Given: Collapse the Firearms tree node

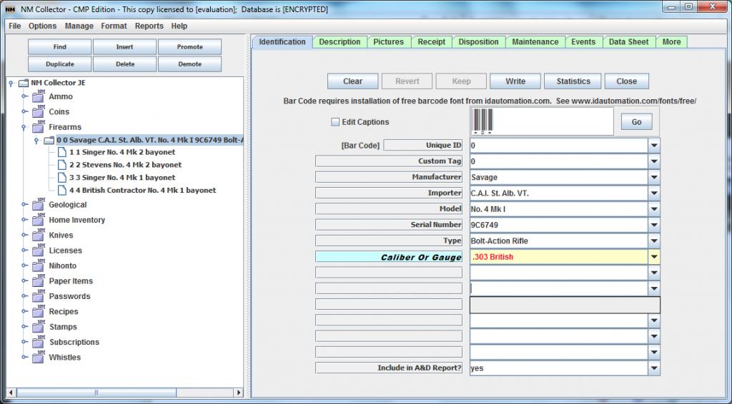Looking at the screenshot, I should [x=24, y=127].
